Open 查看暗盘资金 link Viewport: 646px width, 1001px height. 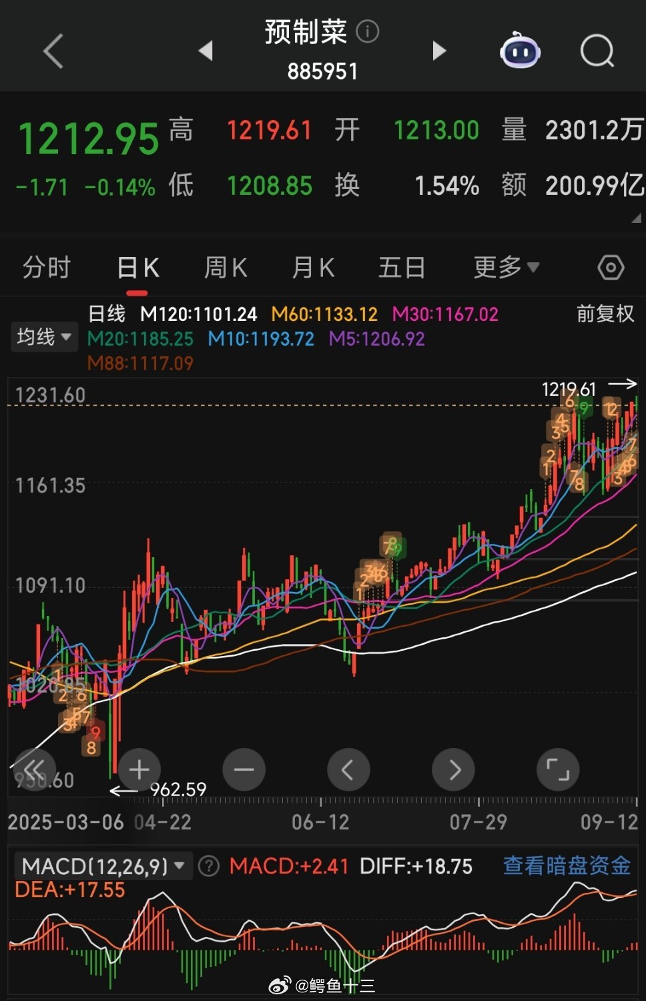567,866
